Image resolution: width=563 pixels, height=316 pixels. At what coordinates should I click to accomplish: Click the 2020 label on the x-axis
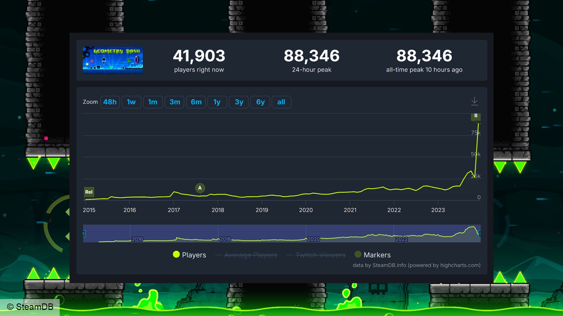point(306,210)
